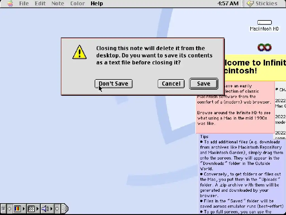Expand the color depth module arrow
Screen dimensions: 286x215
click(x=24, y=209)
